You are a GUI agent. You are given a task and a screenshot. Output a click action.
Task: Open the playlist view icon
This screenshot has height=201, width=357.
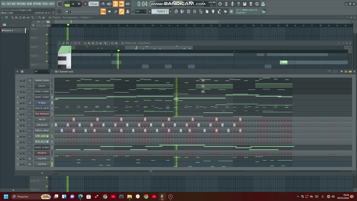tap(176, 11)
